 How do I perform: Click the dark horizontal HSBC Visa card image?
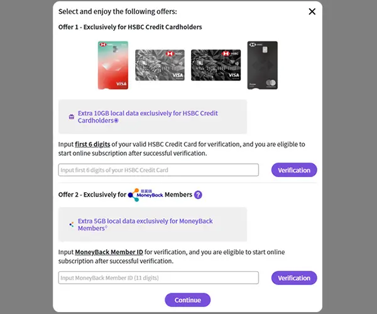216,65
